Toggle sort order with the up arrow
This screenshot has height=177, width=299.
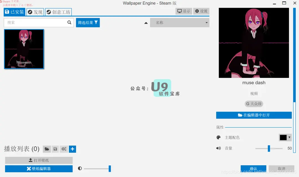[146, 23]
